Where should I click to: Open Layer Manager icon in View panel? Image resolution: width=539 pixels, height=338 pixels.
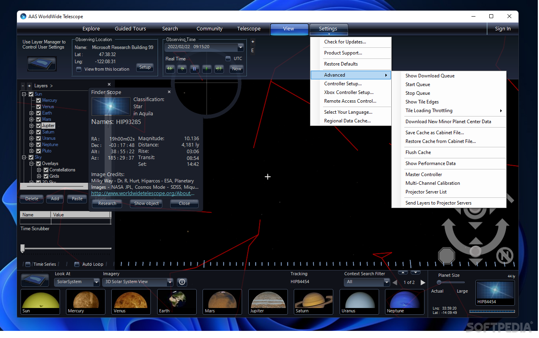[42, 64]
